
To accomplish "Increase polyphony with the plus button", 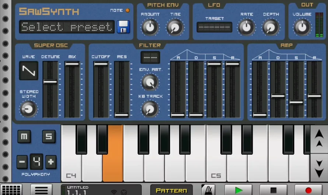I will (x=51, y=162).
